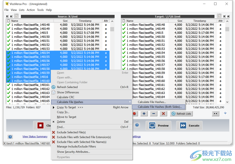Click the blue plus icon button
The width and height of the screenshot is (235, 164).
click(x=144, y=114)
